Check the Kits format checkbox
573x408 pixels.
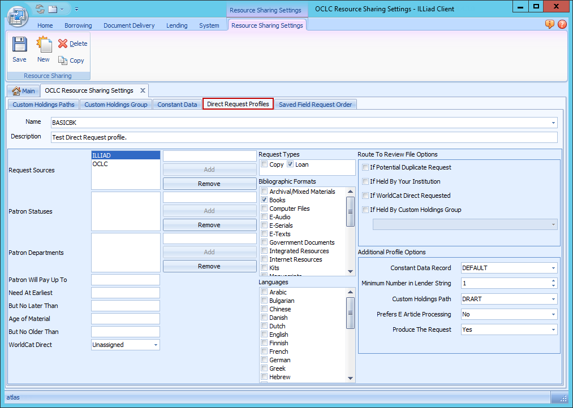264,267
